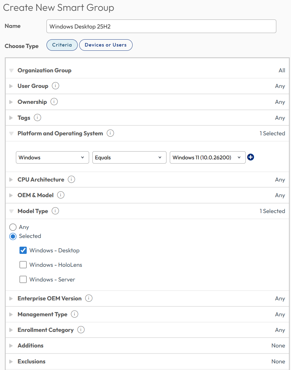Open the Equals operator dropdown
The height and width of the screenshot is (370, 291).
pyautogui.click(x=129, y=158)
